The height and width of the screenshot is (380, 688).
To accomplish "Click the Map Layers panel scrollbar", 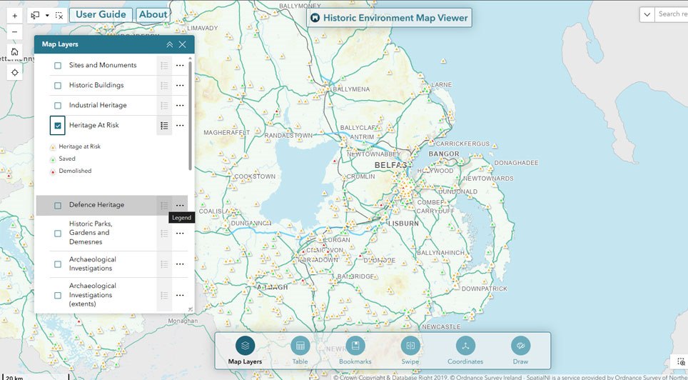I will tap(190, 114).
